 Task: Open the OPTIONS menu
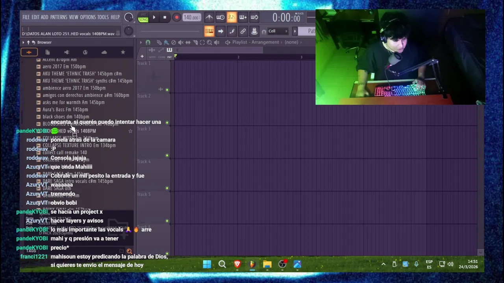tap(88, 17)
